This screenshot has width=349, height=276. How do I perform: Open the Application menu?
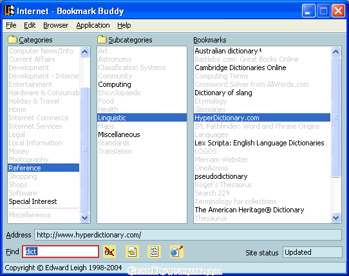[x=93, y=25]
